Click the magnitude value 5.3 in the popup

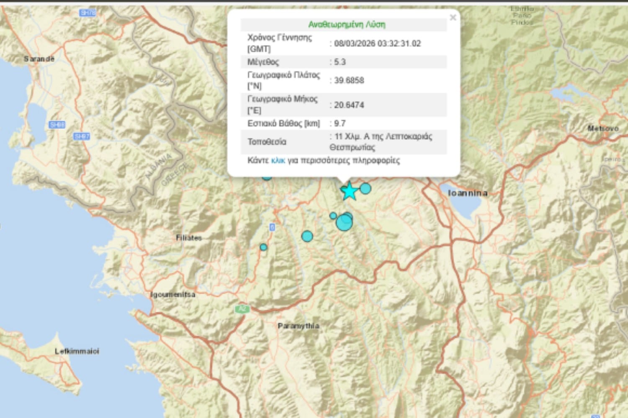tap(340, 62)
